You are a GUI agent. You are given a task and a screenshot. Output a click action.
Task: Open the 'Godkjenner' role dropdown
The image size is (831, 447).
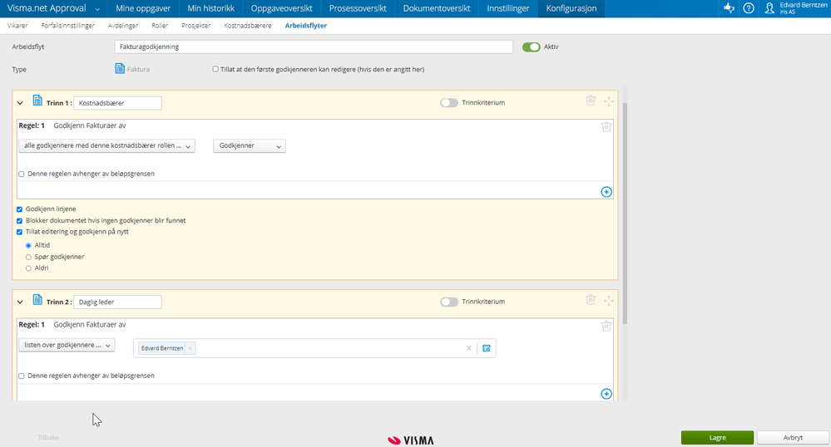(249, 145)
